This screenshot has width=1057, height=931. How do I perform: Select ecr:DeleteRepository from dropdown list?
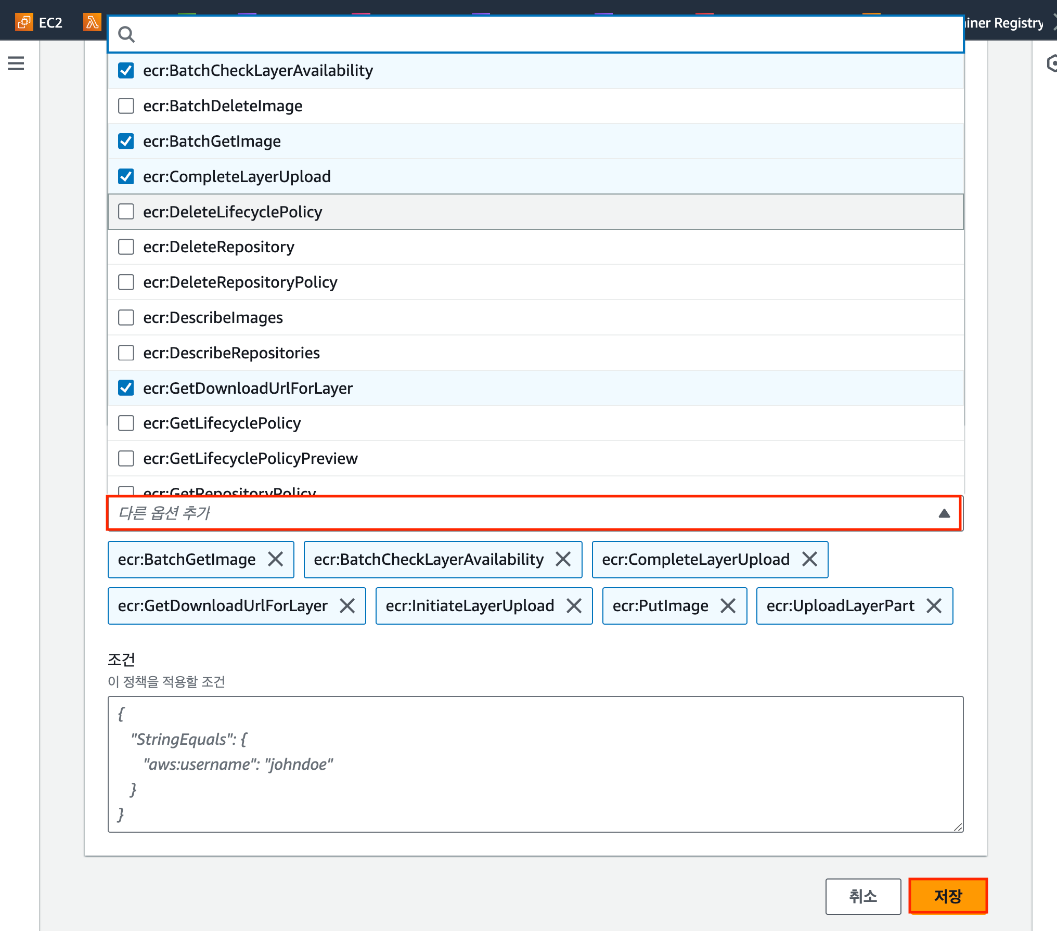[x=218, y=247]
